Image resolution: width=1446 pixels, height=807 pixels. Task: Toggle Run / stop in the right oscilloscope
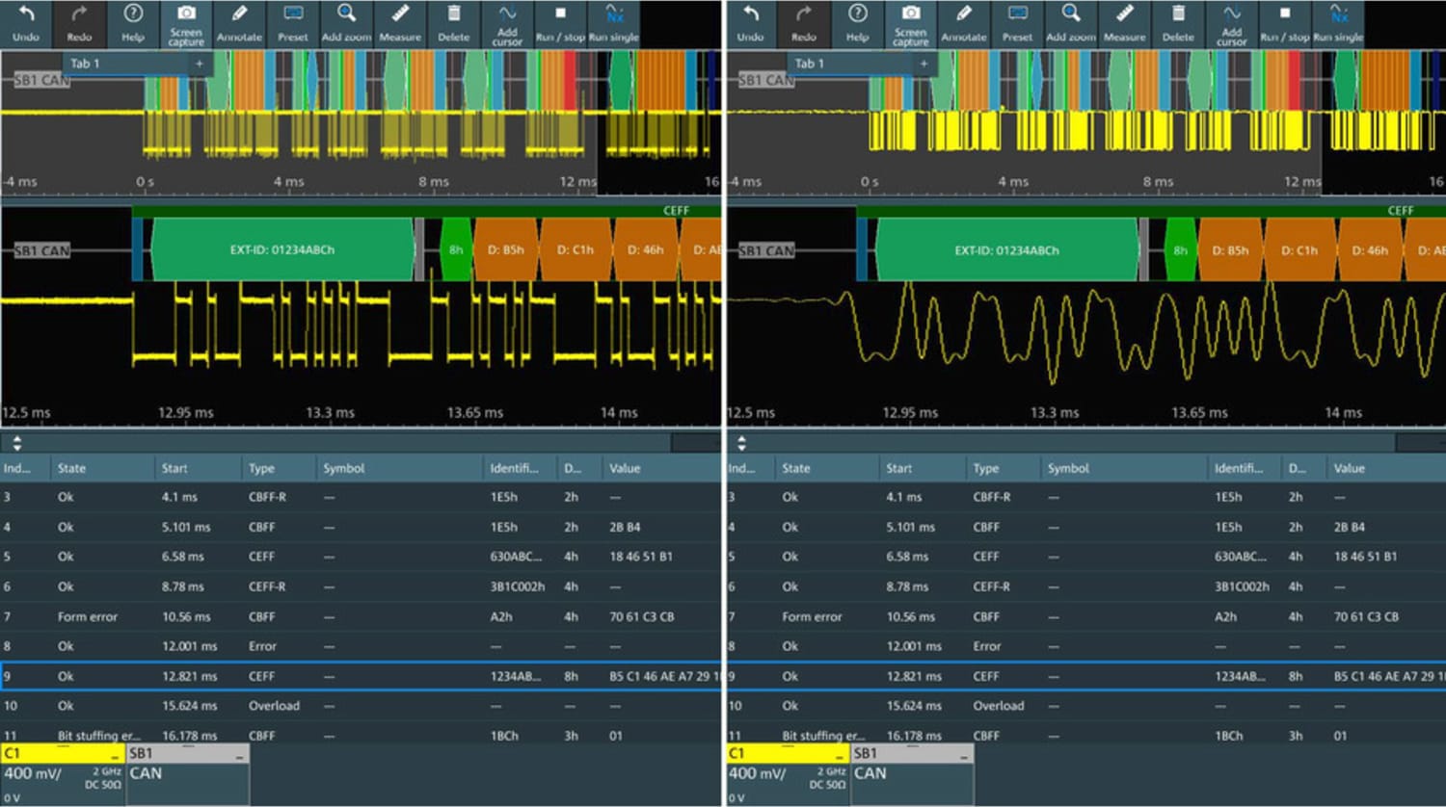[x=1285, y=24]
